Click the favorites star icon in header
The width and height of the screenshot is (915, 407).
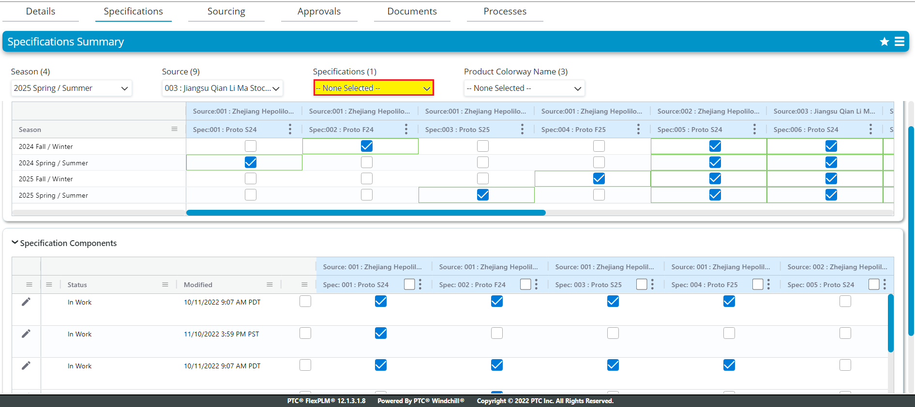884,42
